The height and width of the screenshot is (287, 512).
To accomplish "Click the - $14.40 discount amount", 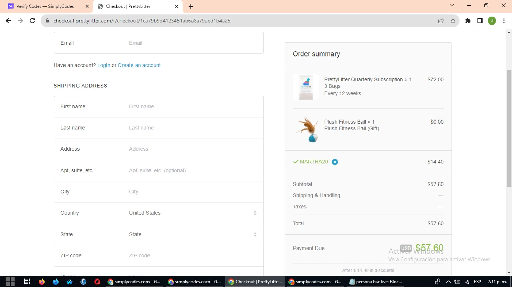I will pyautogui.click(x=434, y=162).
